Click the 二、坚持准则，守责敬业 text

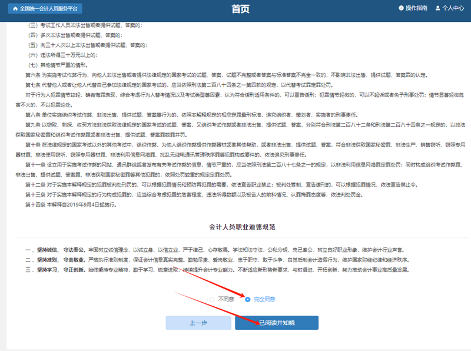click(x=55, y=260)
